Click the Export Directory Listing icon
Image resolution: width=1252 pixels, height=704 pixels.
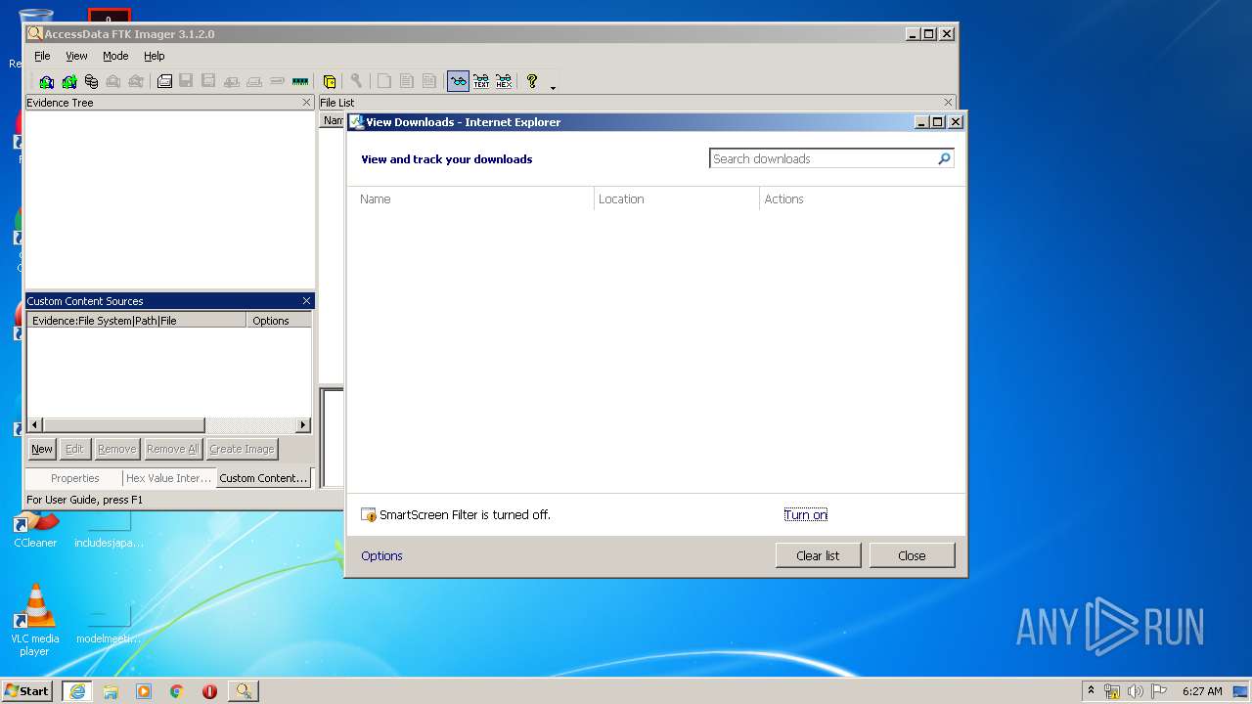tap(429, 81)
